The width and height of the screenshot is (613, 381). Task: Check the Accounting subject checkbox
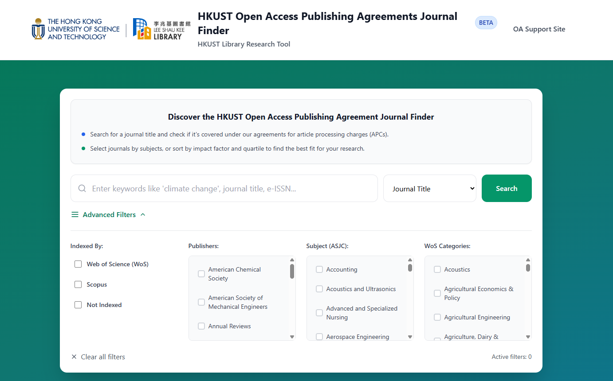tap(319, 269)
